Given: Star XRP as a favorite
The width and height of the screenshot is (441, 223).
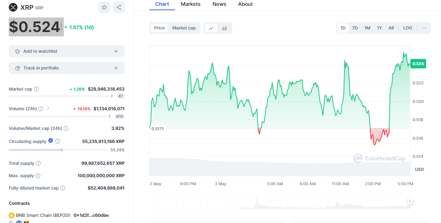Looking at the screenshot, I should 104,7.
